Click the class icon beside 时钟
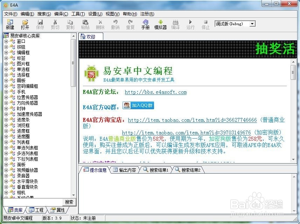Image resolution: width=300 pixels, height=224 pixels. pos(13,108)
